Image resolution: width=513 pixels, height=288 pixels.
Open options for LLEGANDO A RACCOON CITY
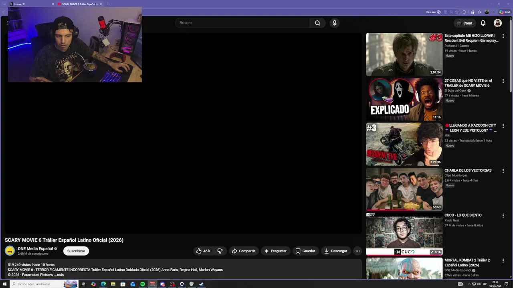point(503,126)
